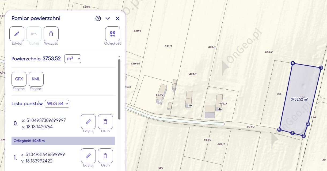The height and width of the screenshot is (171, 327).
Task: Click polygon vertex 3 on the map
Action: pos(304,136)
